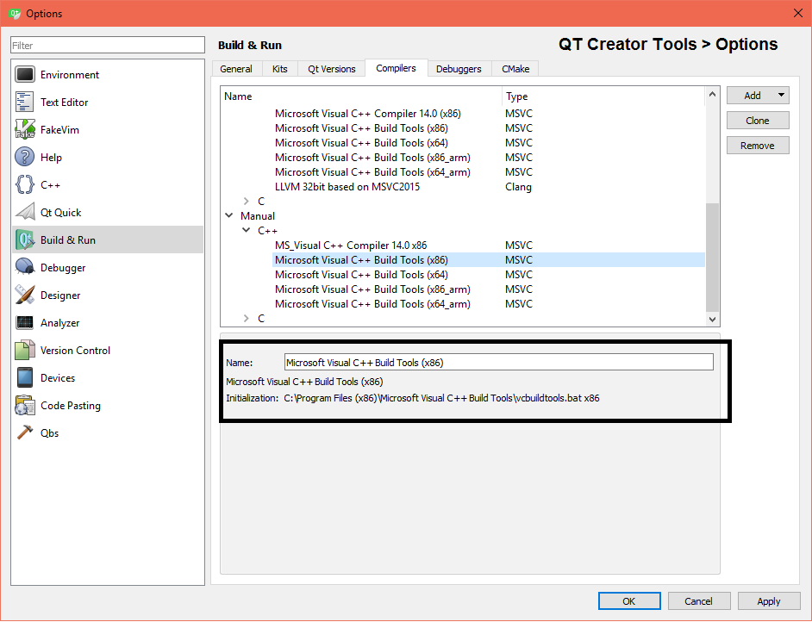
Task: Open the Debuggers tab
Action: pos(459,69)
